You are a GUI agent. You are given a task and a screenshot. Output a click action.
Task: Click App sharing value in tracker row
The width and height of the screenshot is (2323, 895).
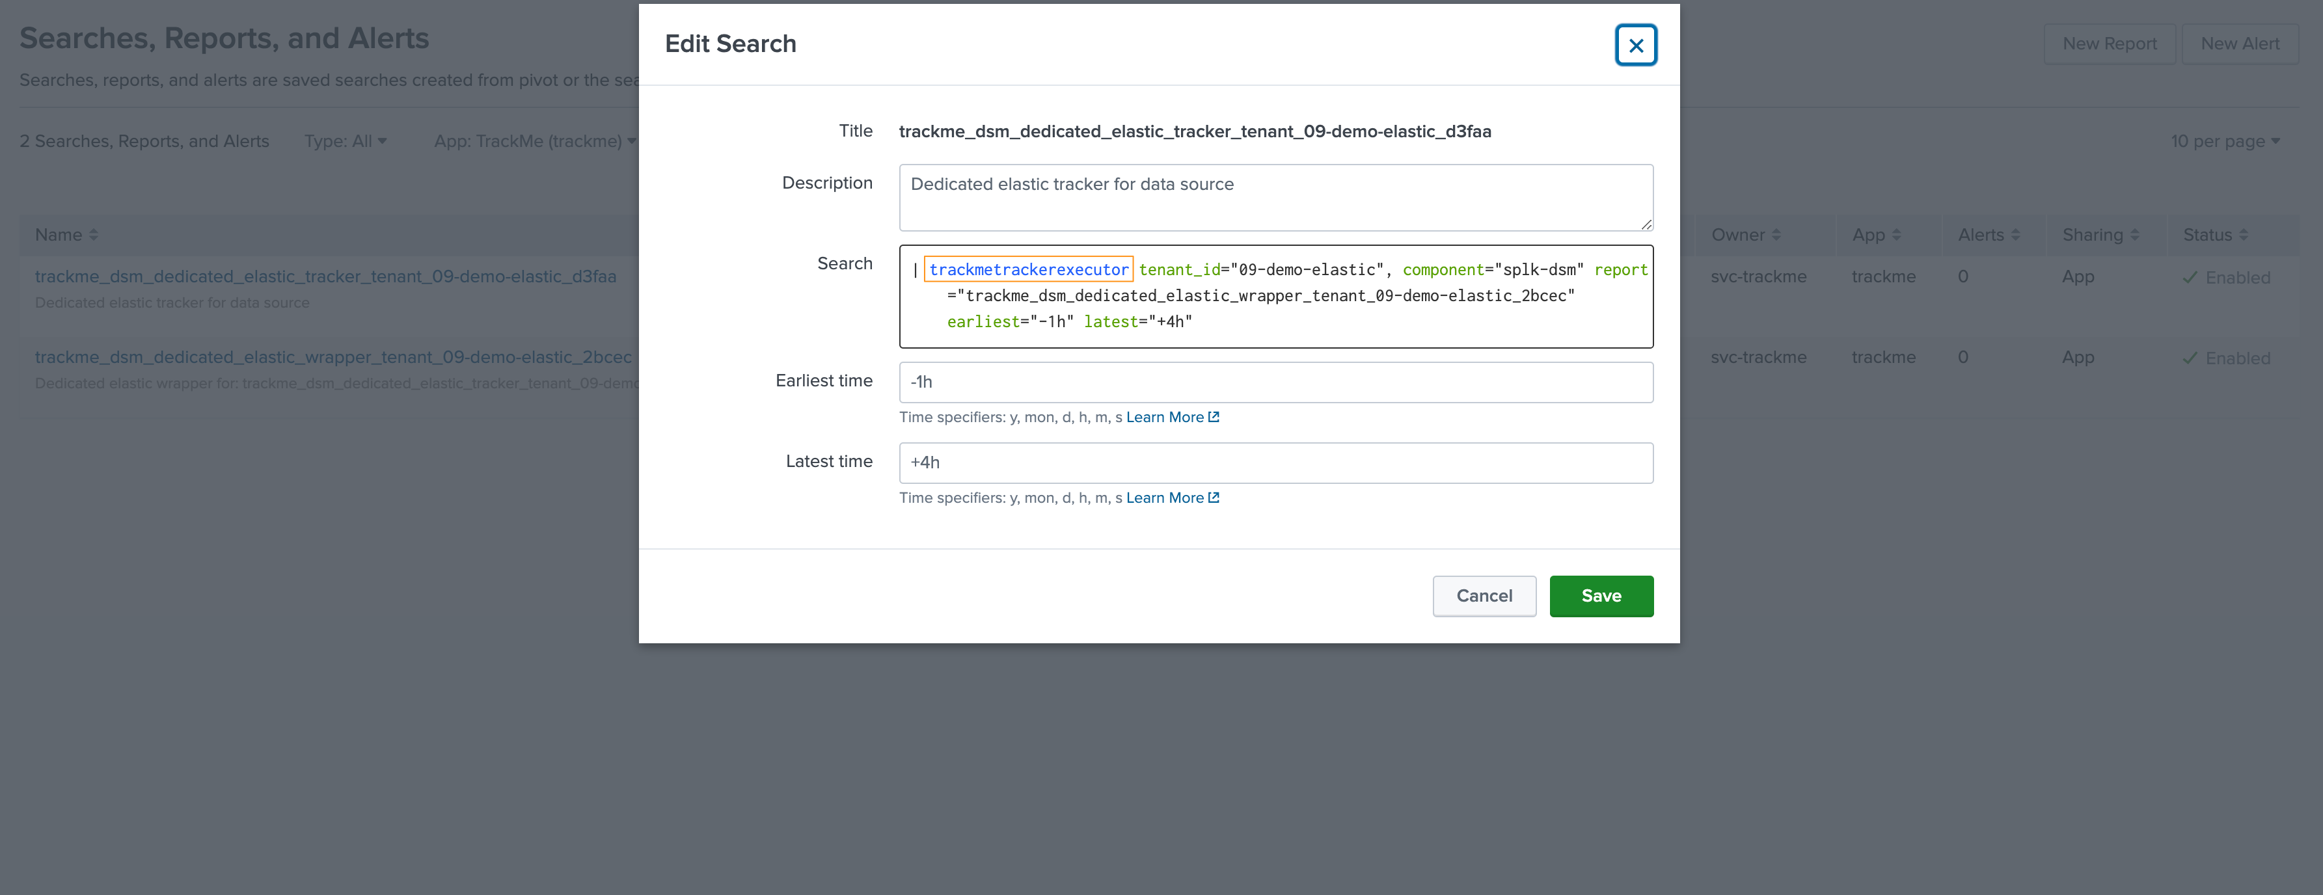click(x=2077, y=276)
